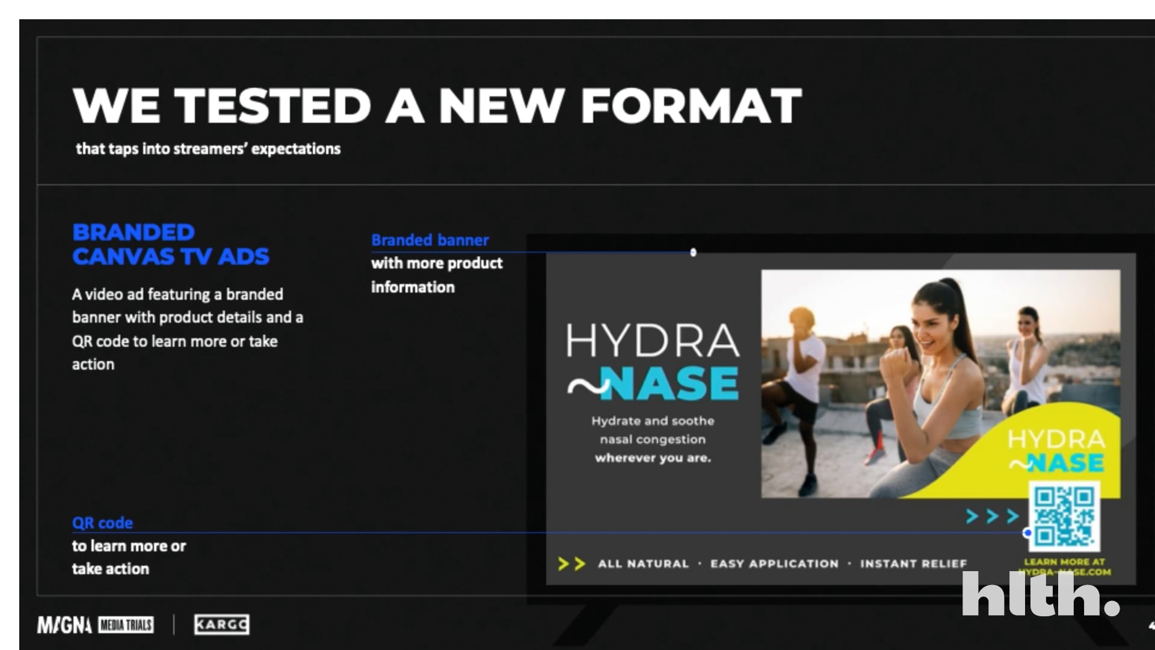Click the title WE TESTED A NEW FORMAT
Viewport: 1155px width, 650px height.
pyautogui.click(x=437, y=106)
